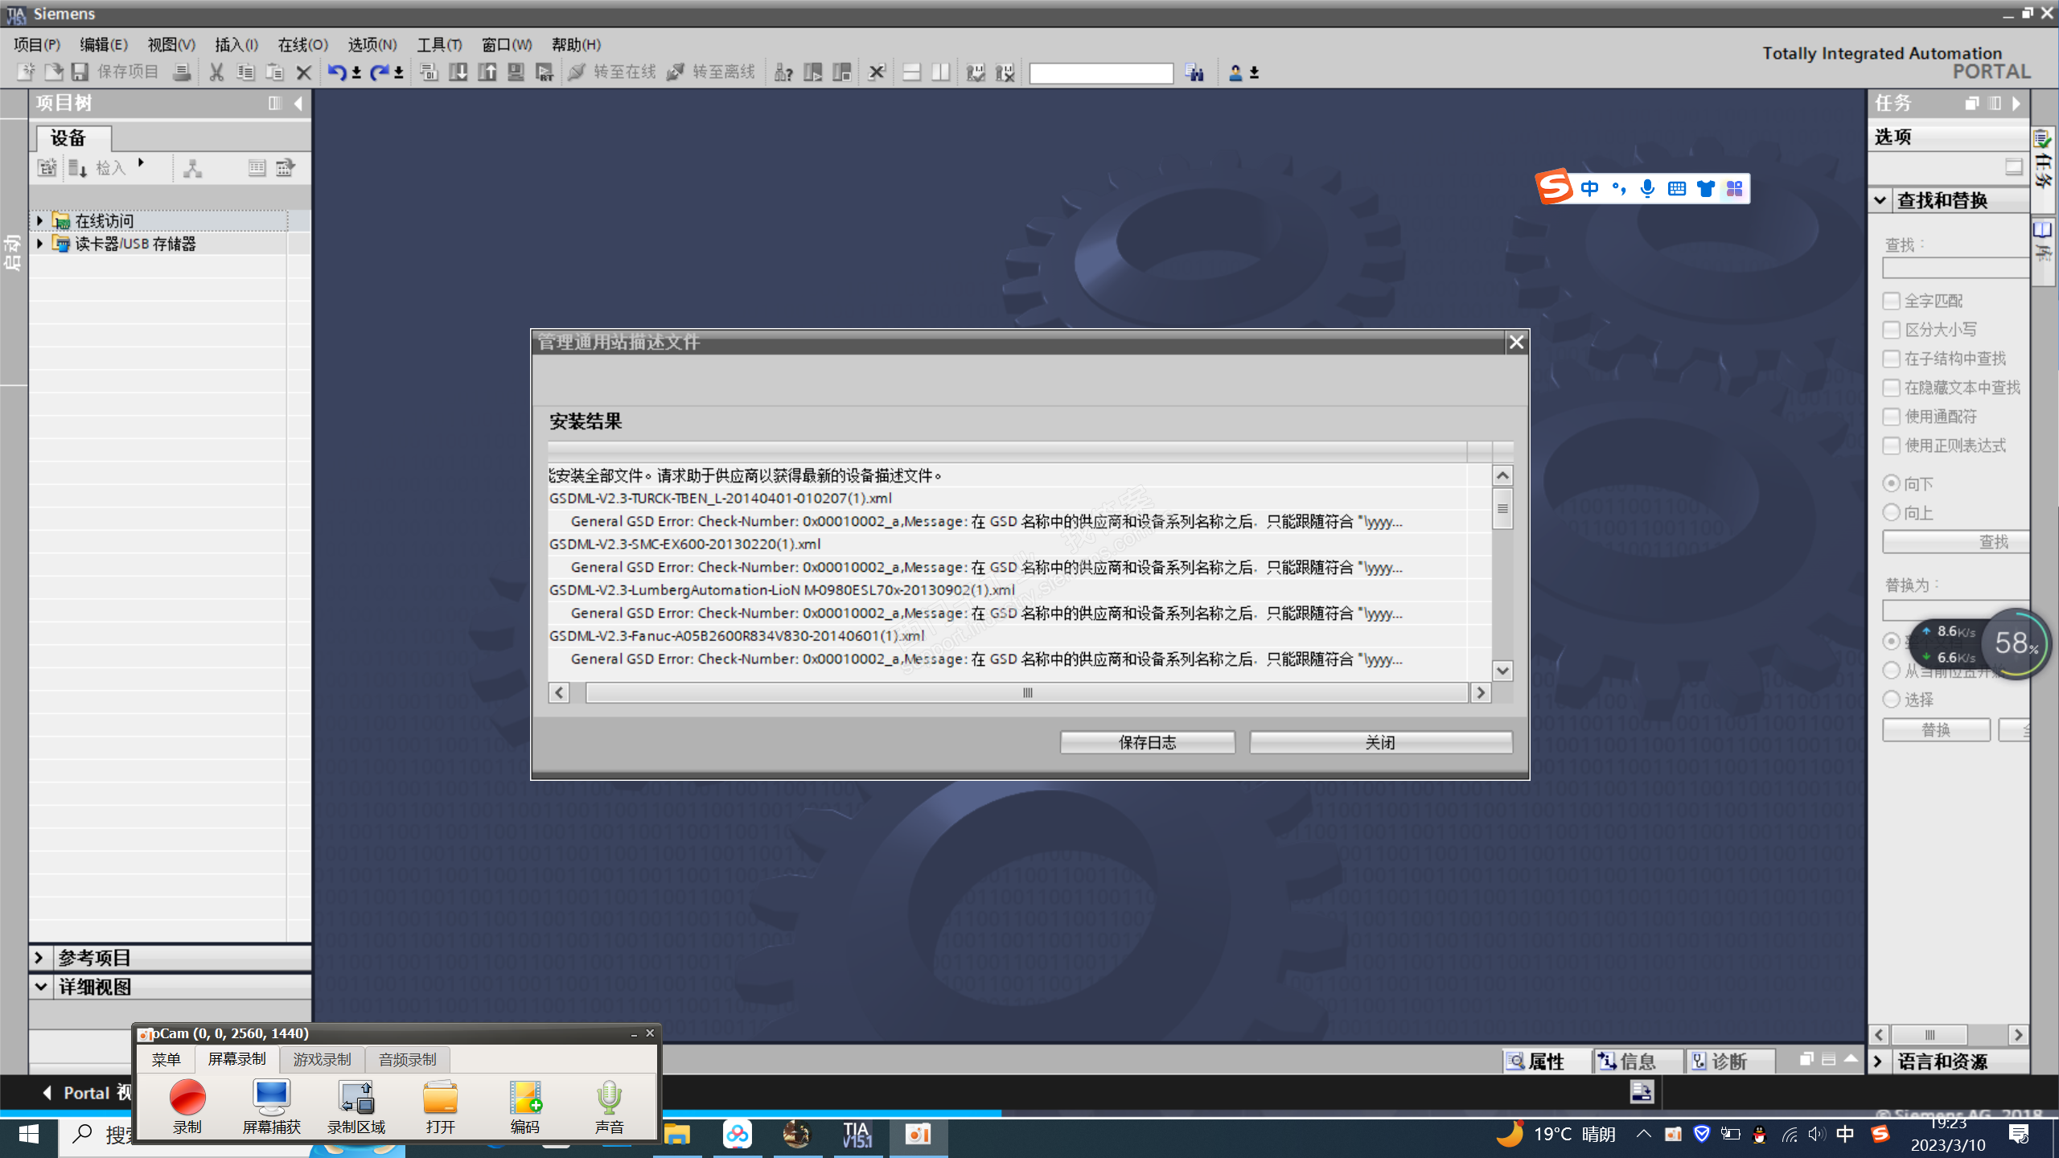Enable whole word match checkbox

point(1892,301)
